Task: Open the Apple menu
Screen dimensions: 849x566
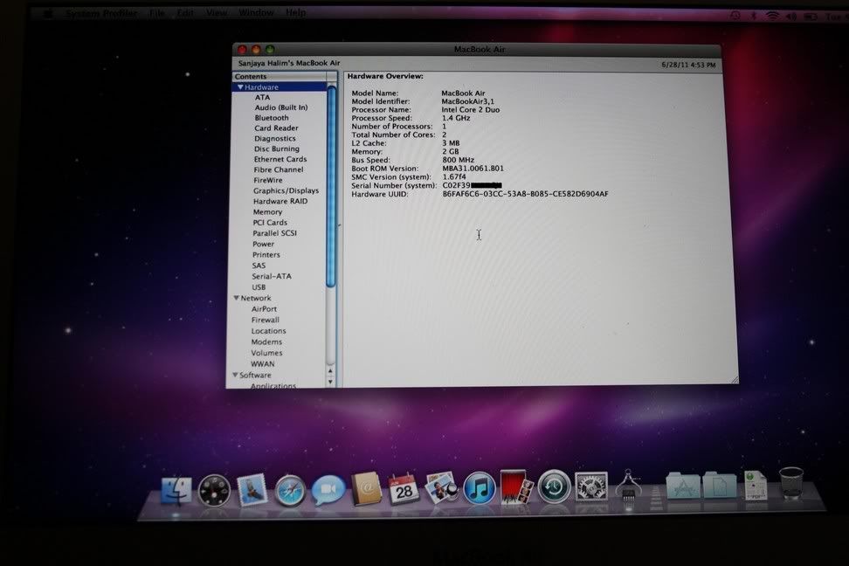Action: 48,14
